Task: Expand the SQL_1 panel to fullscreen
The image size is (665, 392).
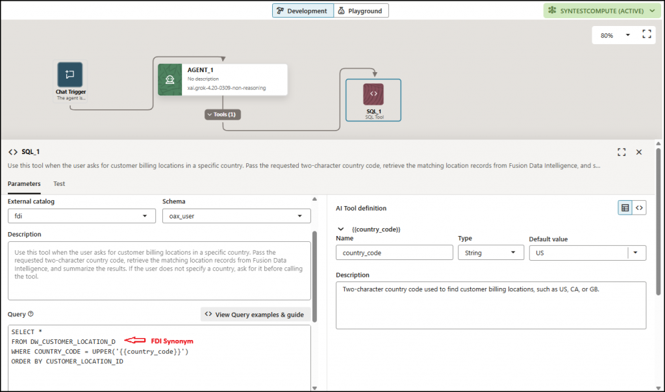Action: [621, 152]
